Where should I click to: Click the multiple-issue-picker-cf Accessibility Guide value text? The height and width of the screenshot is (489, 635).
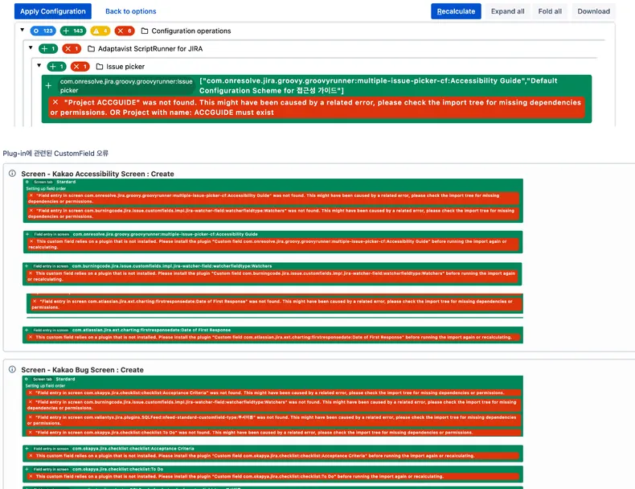click(379, 85)
